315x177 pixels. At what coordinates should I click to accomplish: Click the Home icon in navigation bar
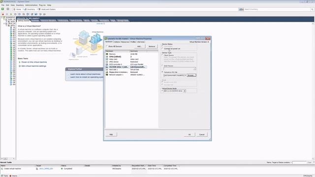pyautogui.click(x=14, y=9)
